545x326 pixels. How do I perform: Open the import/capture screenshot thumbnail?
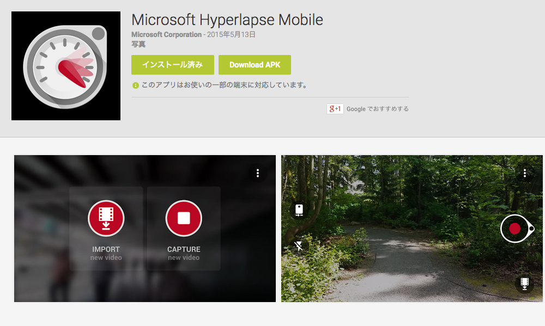click(x=145, y=229)
